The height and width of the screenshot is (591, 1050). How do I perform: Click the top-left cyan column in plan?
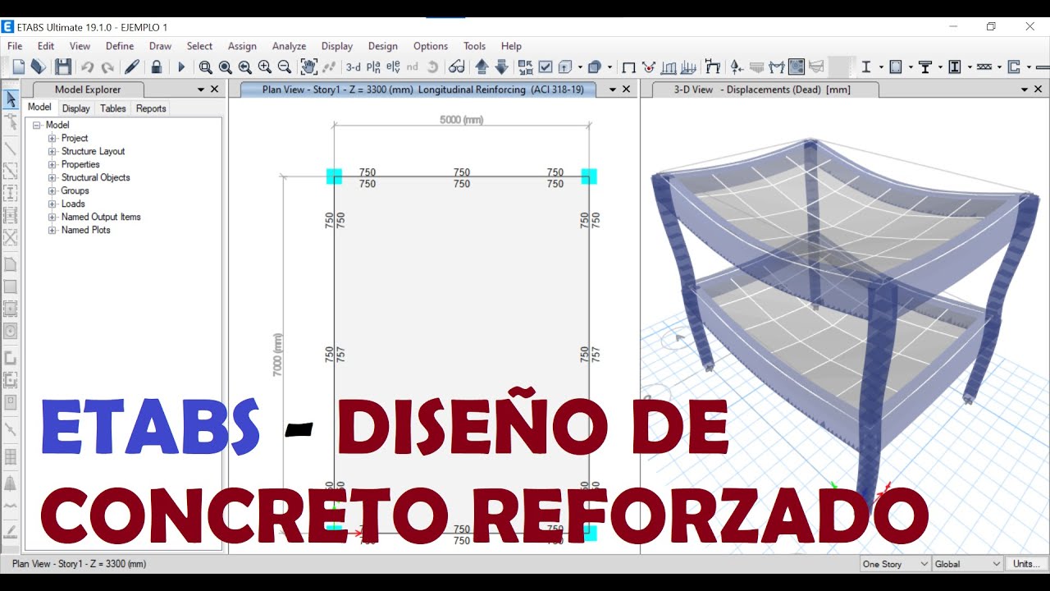[x=334, y=176]
